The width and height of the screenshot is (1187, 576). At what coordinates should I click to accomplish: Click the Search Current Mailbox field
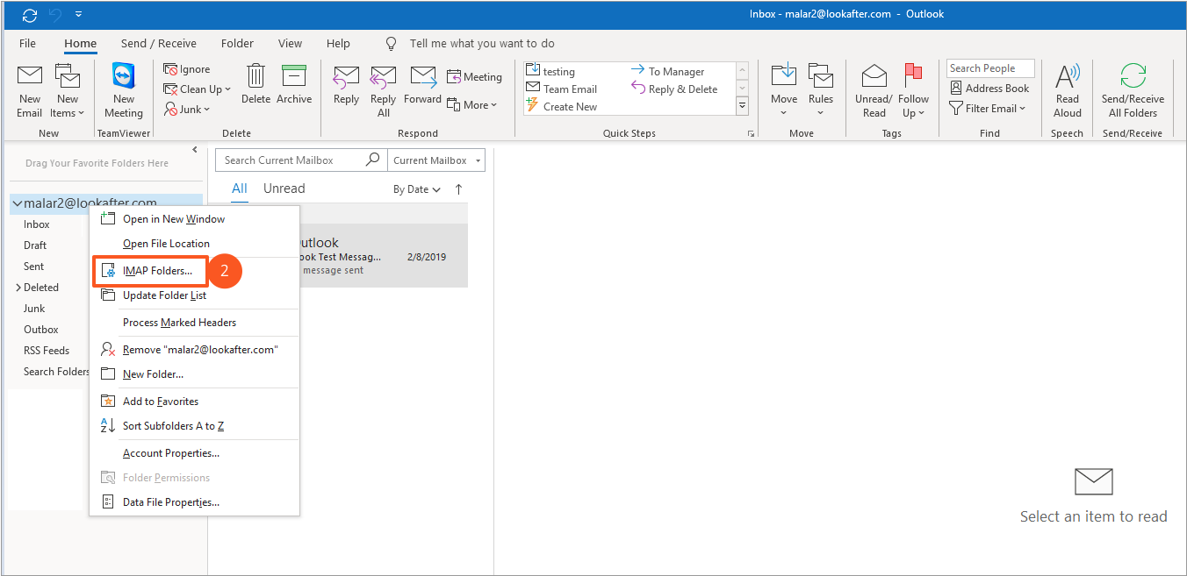tap(300, 160)
